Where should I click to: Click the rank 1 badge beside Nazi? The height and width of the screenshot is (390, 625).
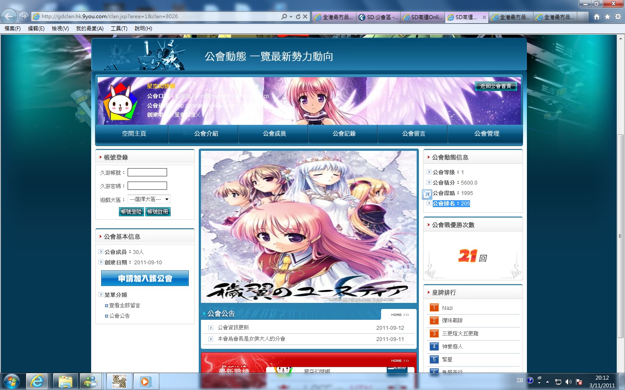434,308
